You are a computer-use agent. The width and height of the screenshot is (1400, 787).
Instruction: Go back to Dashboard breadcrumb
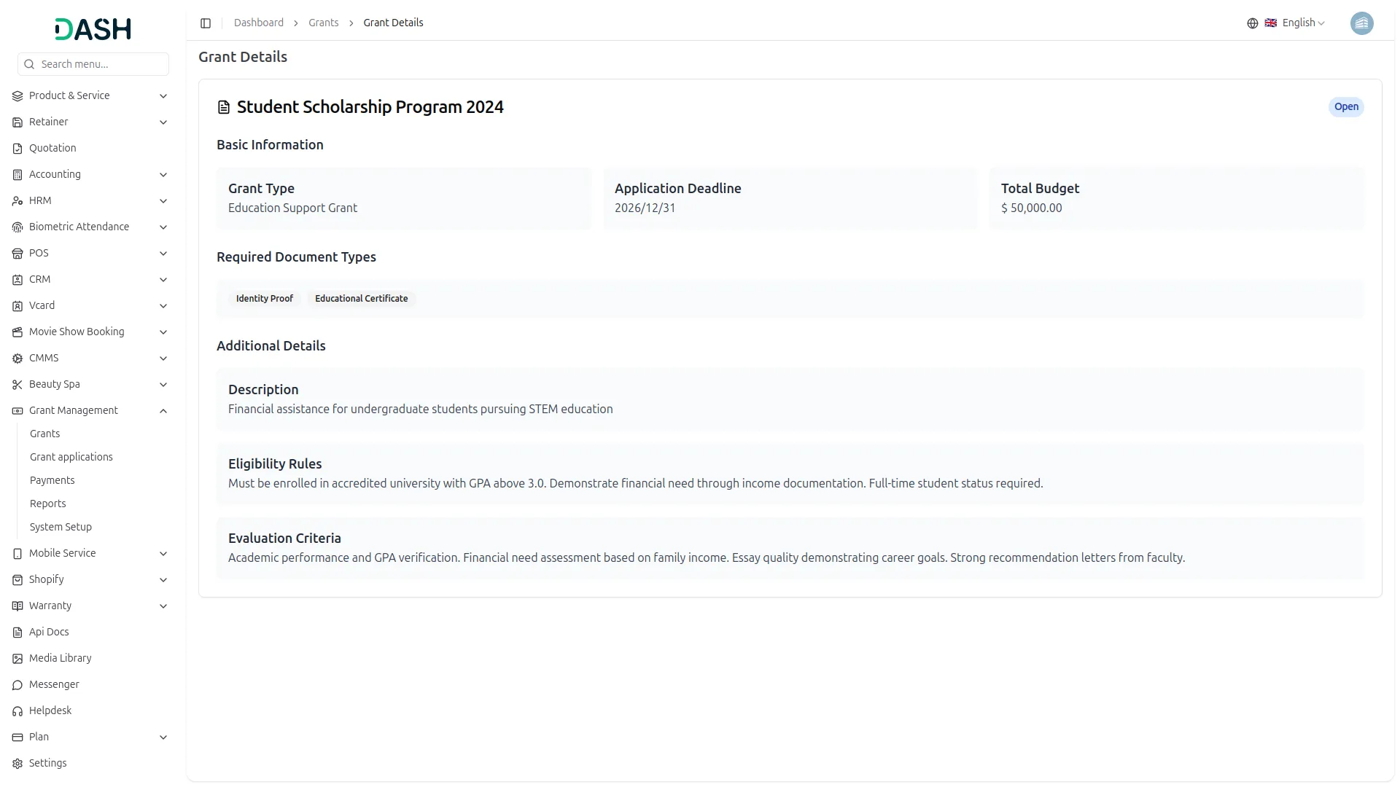click(x=259, y=23)
